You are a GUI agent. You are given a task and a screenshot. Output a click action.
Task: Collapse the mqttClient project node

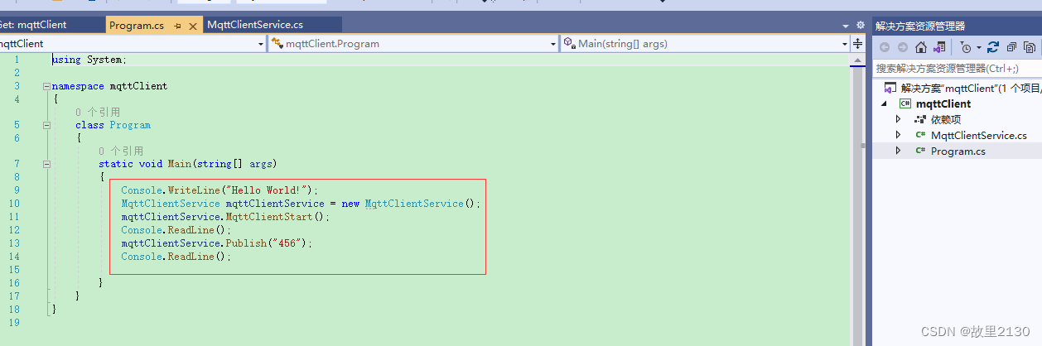[x=884, y=104]
